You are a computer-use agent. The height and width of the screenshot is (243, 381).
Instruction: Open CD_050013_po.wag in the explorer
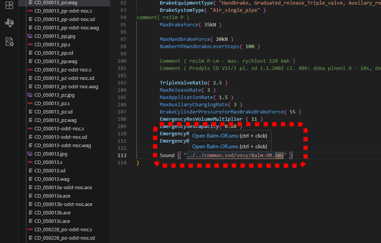pos(55,3)
